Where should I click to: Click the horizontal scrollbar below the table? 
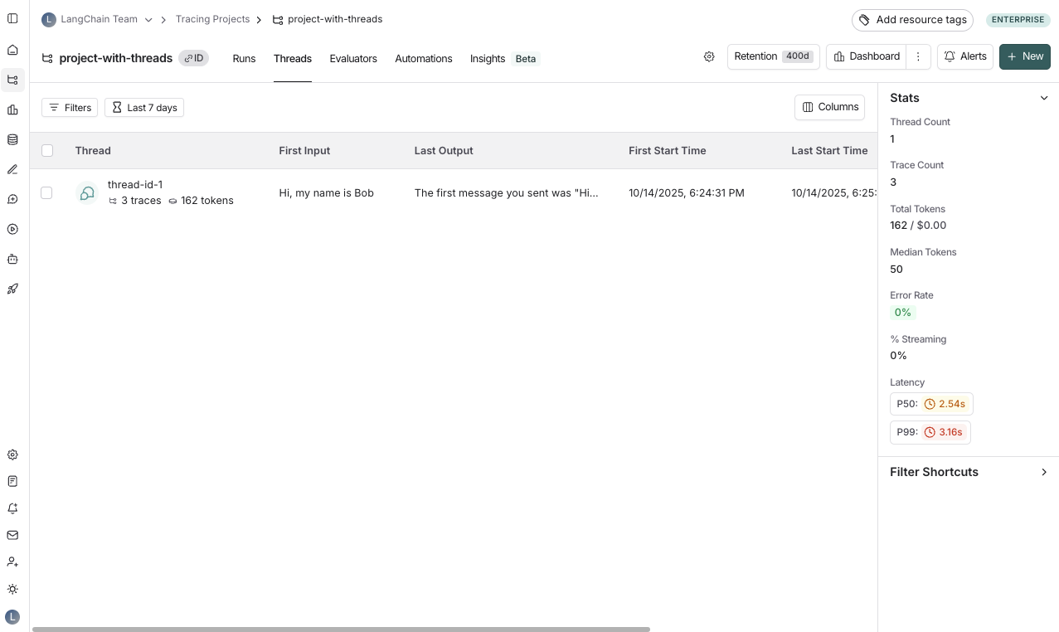340,630
